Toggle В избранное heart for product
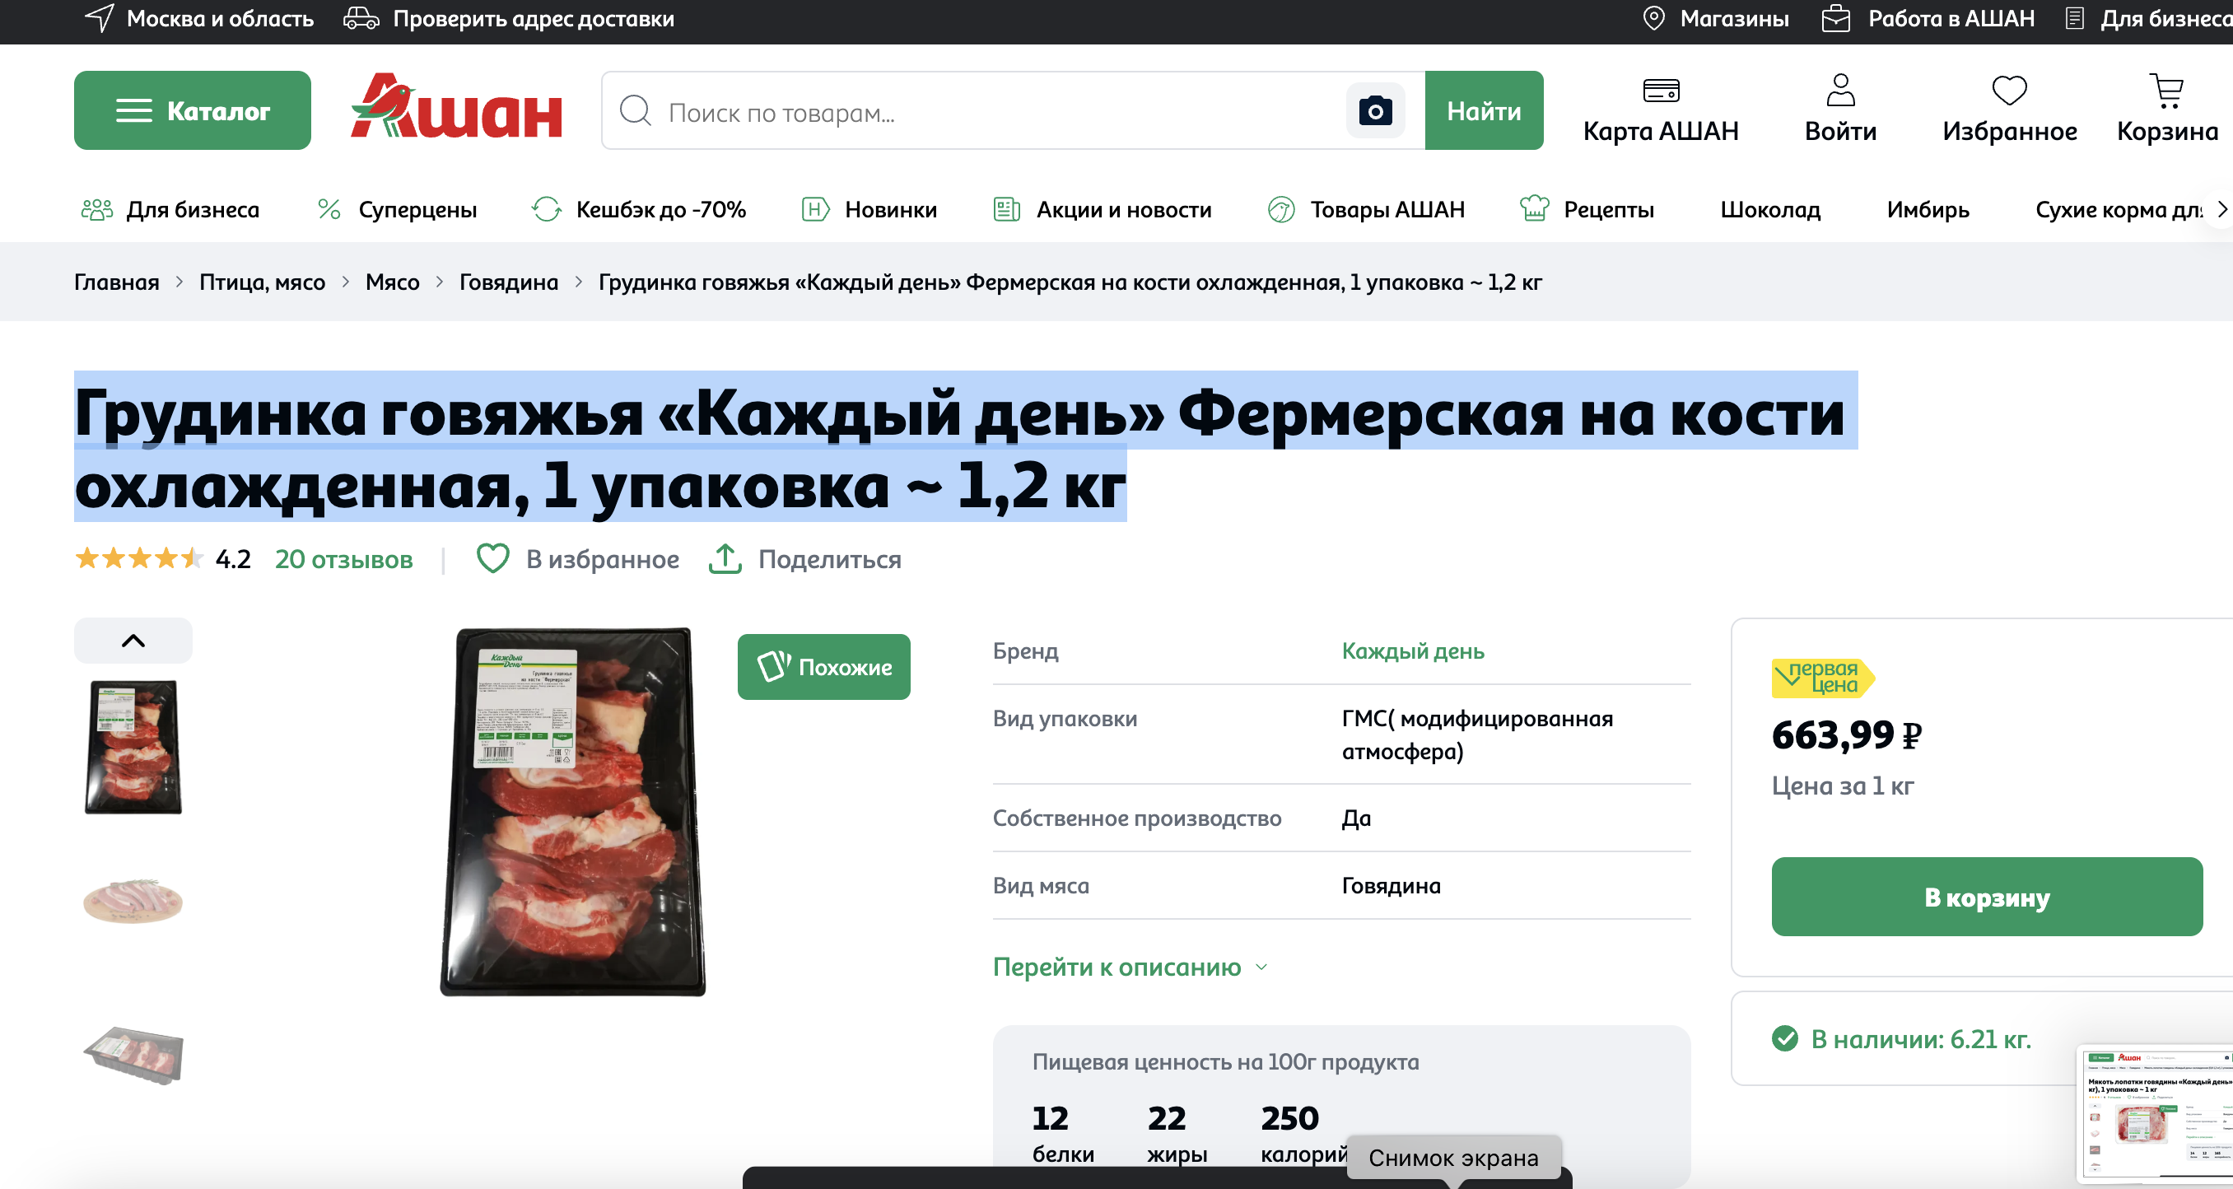This screenshot has height=1189, width=2233. click(492, 559)
